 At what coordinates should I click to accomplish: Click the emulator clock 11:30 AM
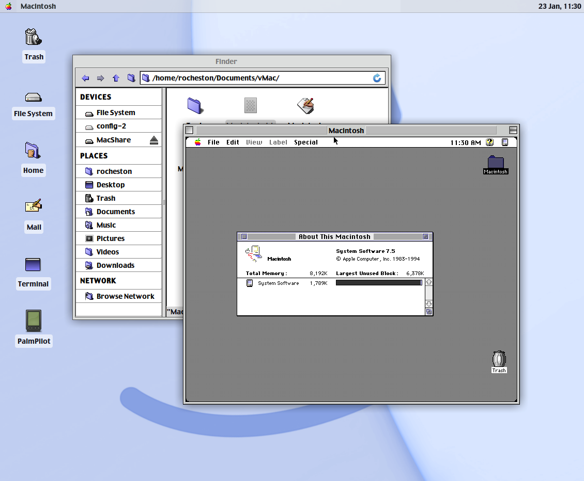tap(466, 142)
